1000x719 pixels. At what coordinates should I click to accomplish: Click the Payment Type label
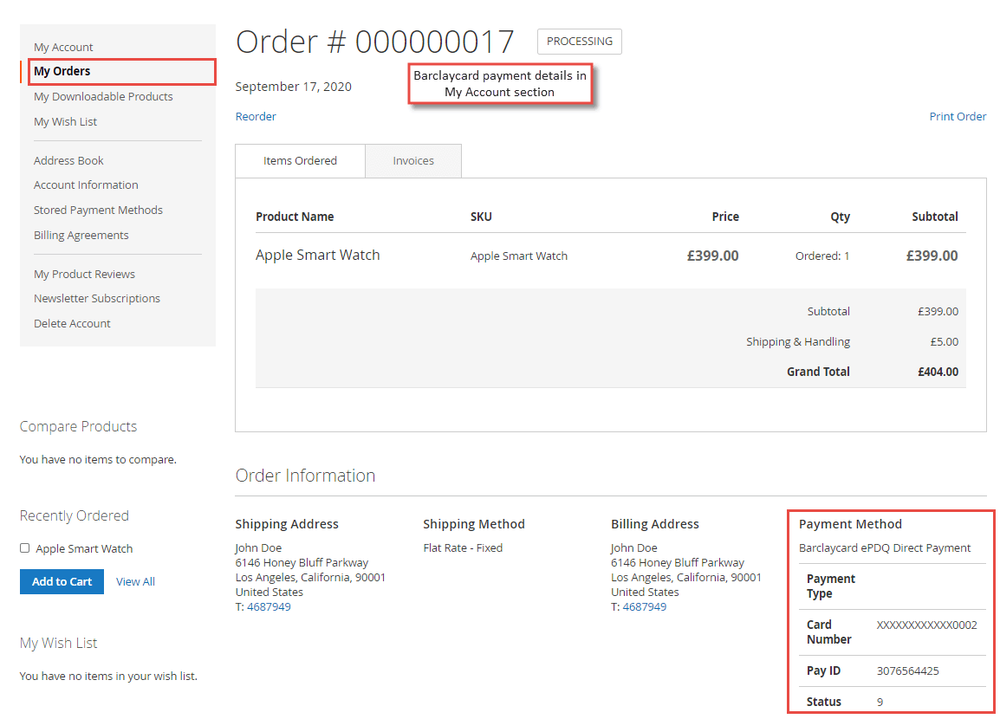(x=830, y=586)
